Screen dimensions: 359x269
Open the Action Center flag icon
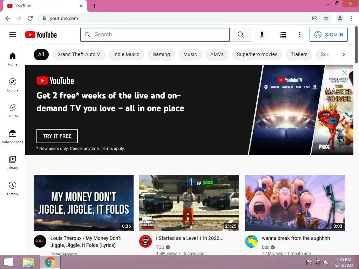coord(309,262)
